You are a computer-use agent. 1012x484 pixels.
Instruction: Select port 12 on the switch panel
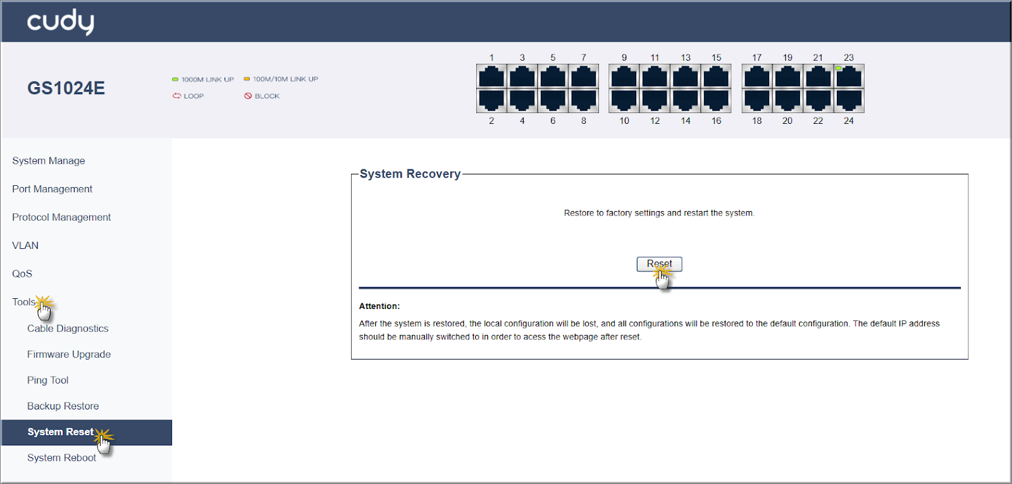(655, 100)
